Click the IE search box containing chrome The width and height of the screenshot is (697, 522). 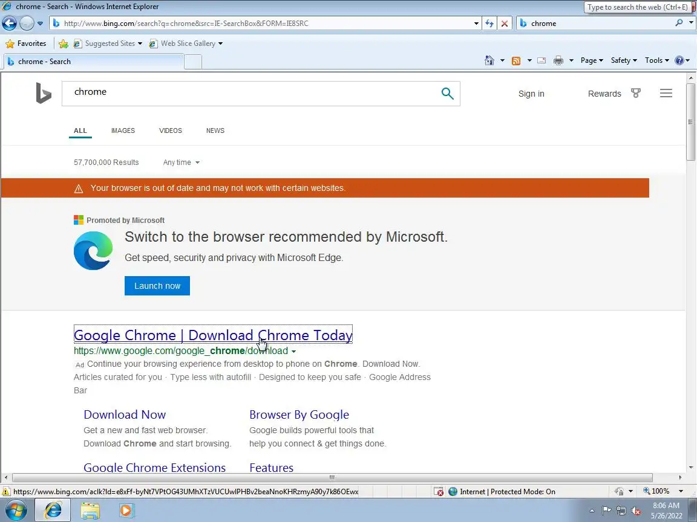pos(595,23)
